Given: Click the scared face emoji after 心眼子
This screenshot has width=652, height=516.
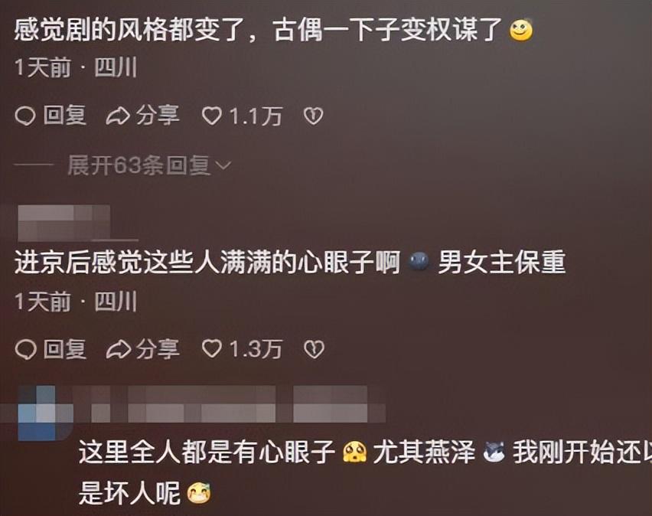Looking at the screenshot, I should pos(354,452).
